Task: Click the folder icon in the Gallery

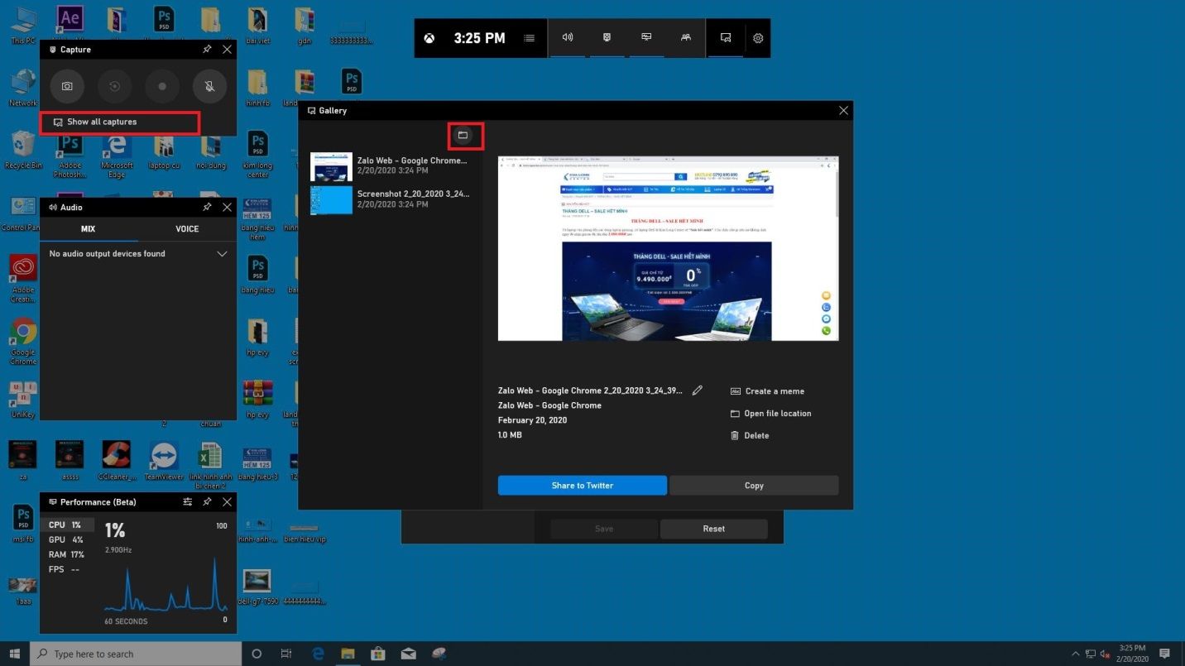Action: 463,135
